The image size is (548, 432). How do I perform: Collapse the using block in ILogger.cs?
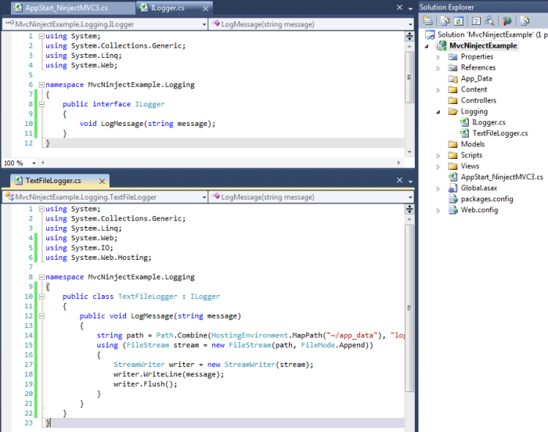pyautogui.click(x=41, y=36)
